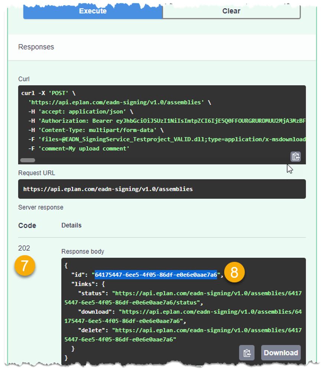The height and width of the screenshot is (370, 321).
Task: Click the Code column header
Action: pos(27,225)
